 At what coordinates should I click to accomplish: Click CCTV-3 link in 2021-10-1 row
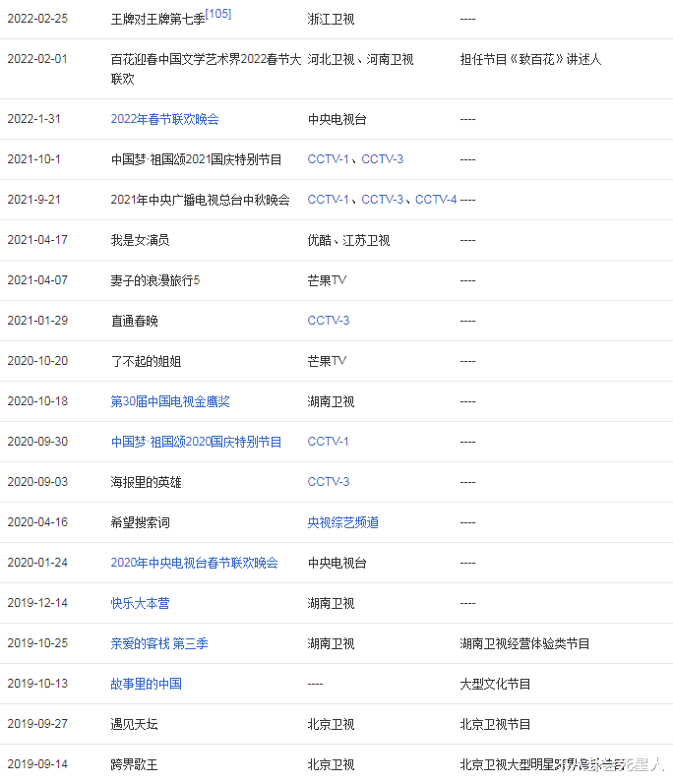382,159
